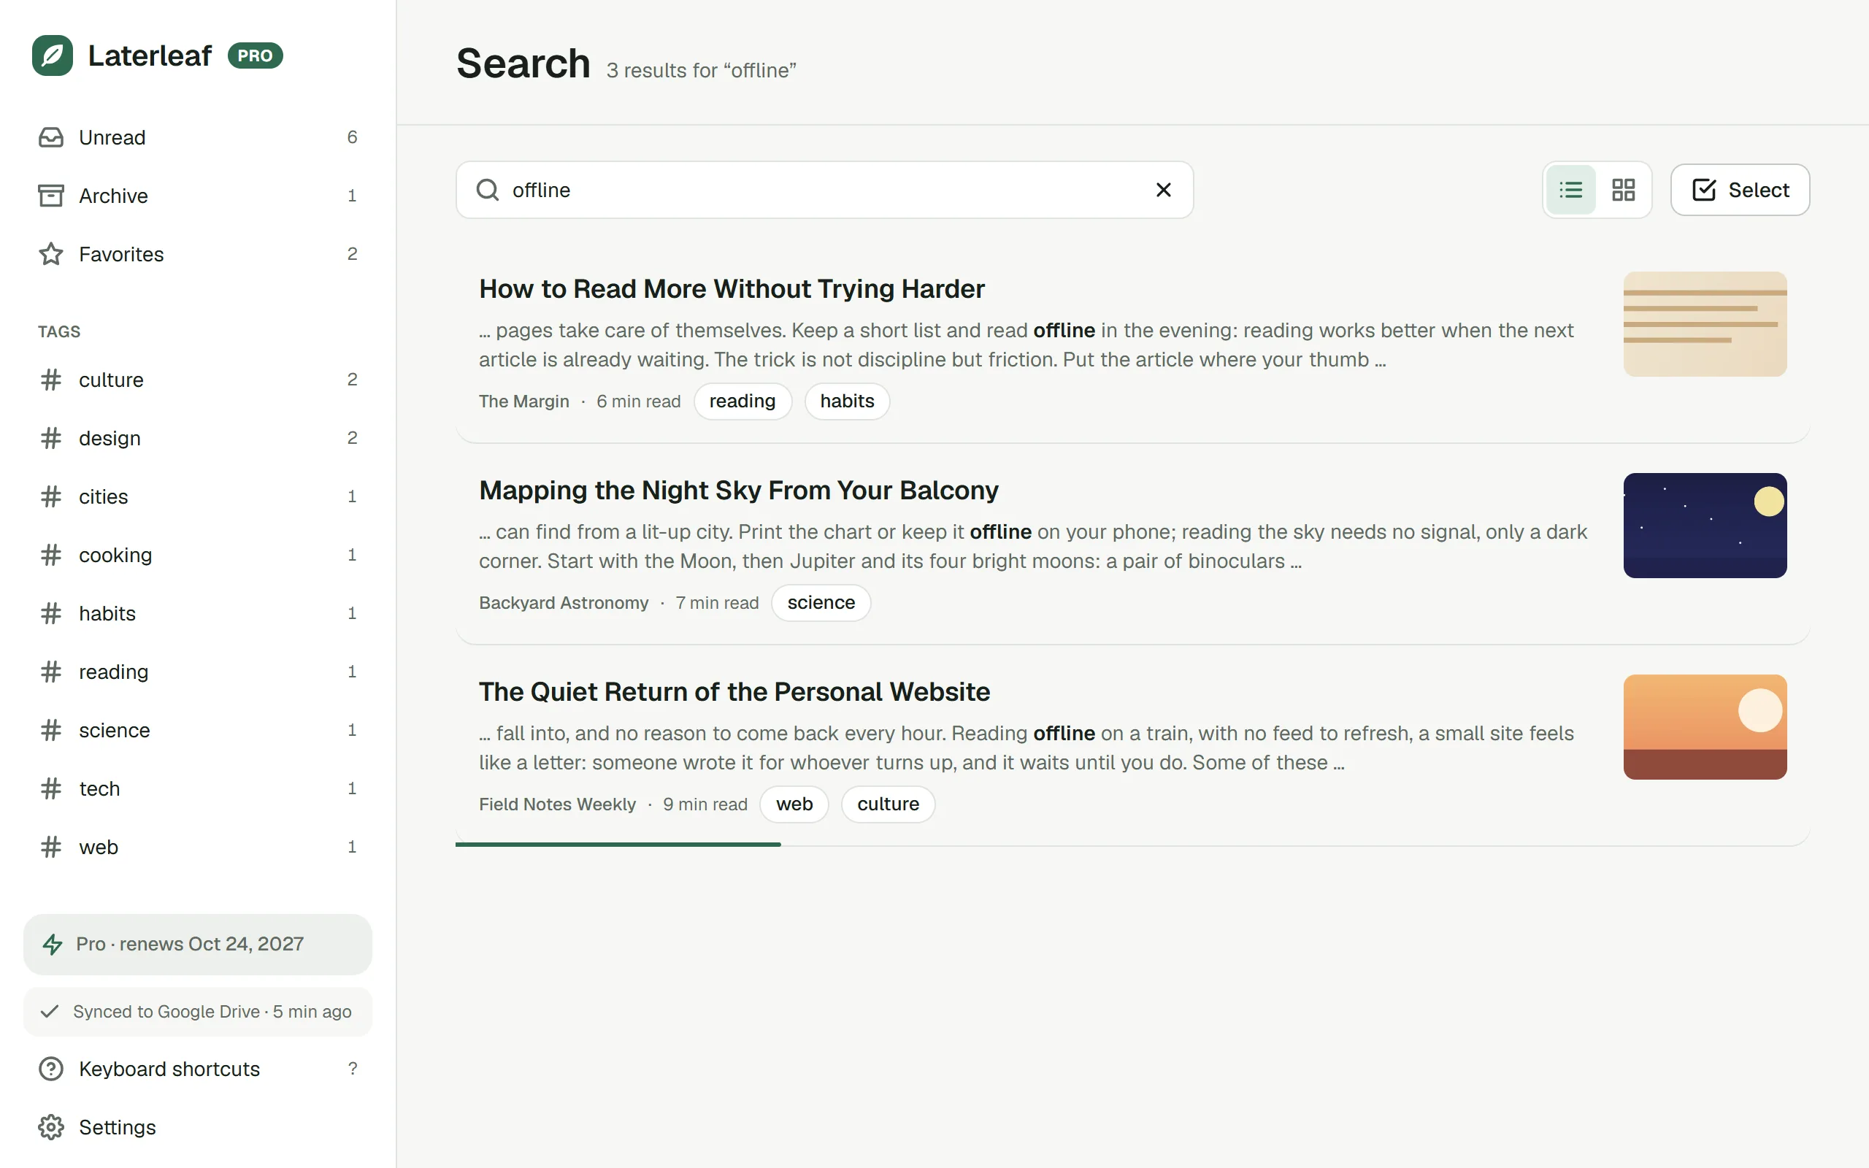The width and height of the screenshot is (1869, 1168).
Task: Filter by the cities tag in sidebar
Action: pyautogui.click(x=198, y=496)
